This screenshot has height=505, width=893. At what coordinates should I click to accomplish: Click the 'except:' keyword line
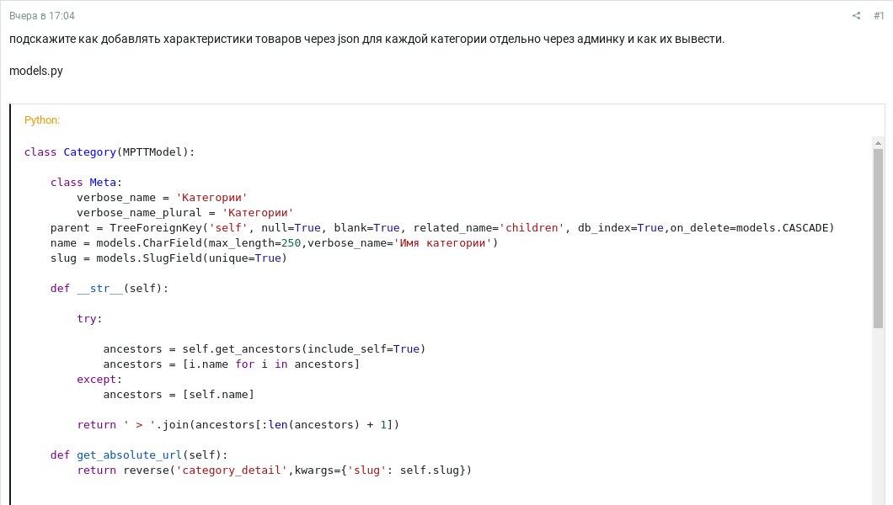pos(99,380)
